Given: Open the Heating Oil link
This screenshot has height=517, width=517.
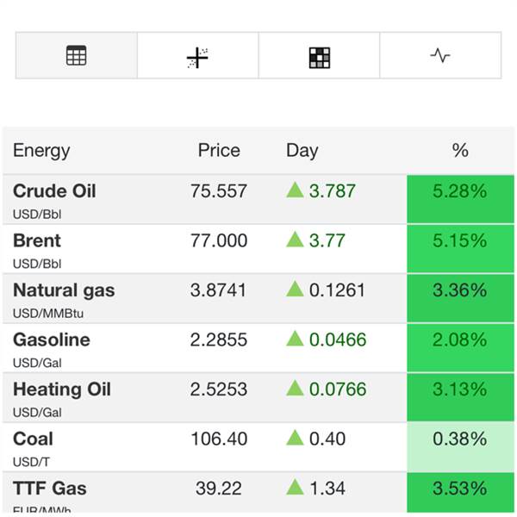Looking at the screenshot, I should 61,389.
